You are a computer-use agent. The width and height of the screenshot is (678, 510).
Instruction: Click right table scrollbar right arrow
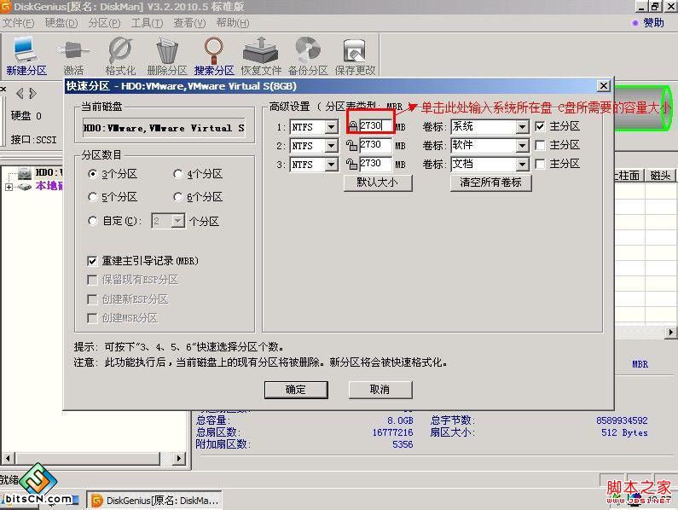670,333
